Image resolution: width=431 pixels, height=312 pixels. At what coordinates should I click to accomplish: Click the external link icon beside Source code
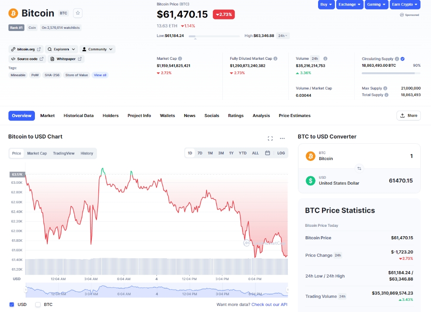click(41, 59)
